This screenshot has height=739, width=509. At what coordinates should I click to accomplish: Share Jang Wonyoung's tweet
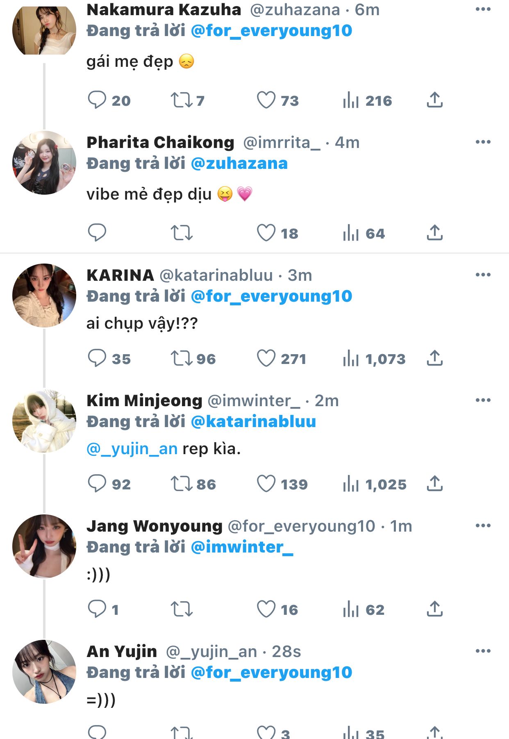434,609
